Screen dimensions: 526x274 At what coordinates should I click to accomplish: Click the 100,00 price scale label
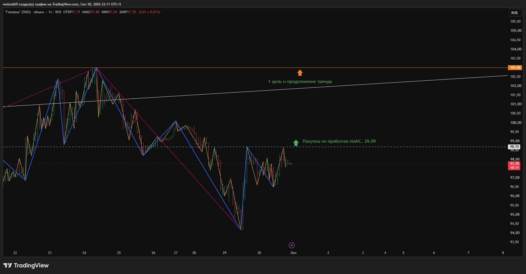[x=516, y=123]
